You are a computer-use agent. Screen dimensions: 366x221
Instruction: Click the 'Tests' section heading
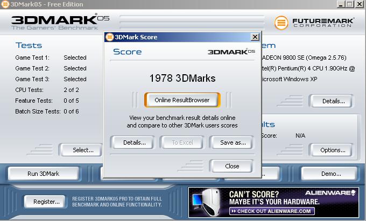pyautogui.click(x=29, y=45)
